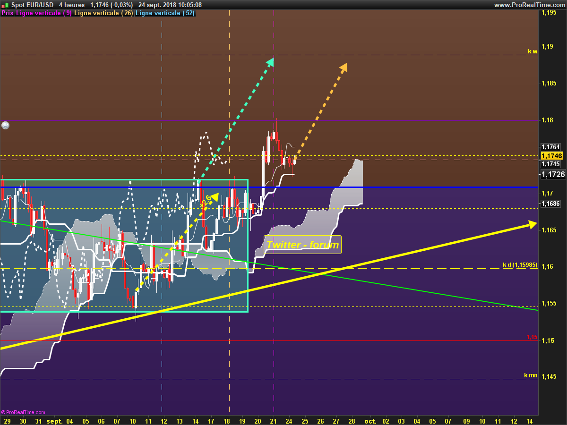Screen dimensions: 567x425
Task: Click the yellow 1,1746 current price tag
Action: click(x=551, y=156)
